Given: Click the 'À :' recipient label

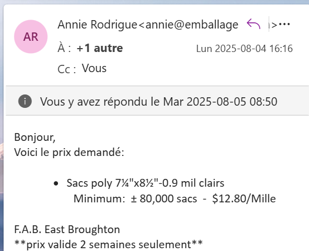Looking at the screenshot, I should pos(64,48).
